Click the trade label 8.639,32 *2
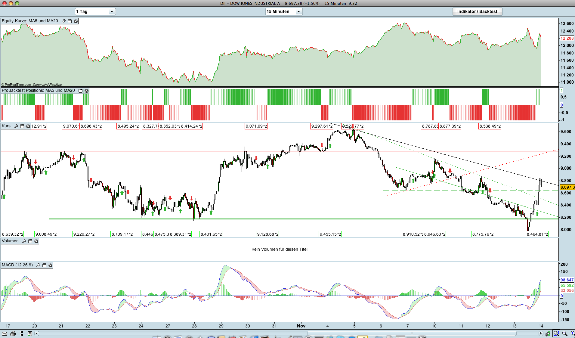575x338 pixels. point(13,234)
